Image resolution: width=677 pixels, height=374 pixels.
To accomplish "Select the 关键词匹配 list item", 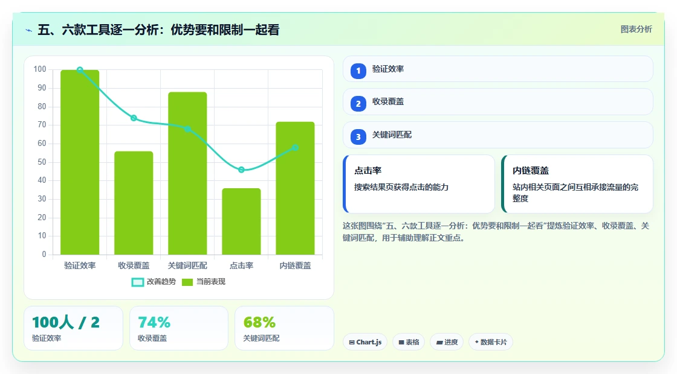I will [498, 135].
